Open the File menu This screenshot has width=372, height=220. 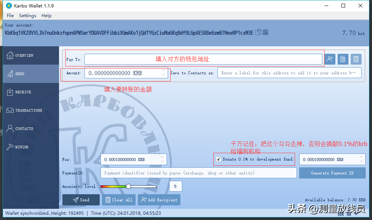tap(10, 16)
